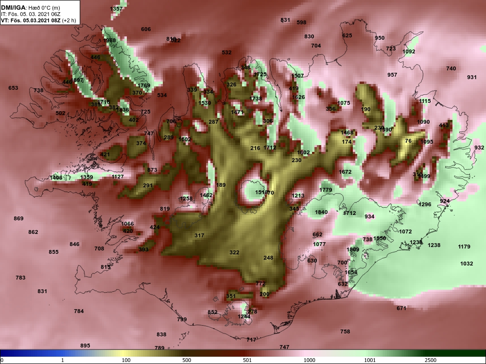Select the 758 value in the south
The width and height of the screenshot is (486, 364).
point(345,331)
